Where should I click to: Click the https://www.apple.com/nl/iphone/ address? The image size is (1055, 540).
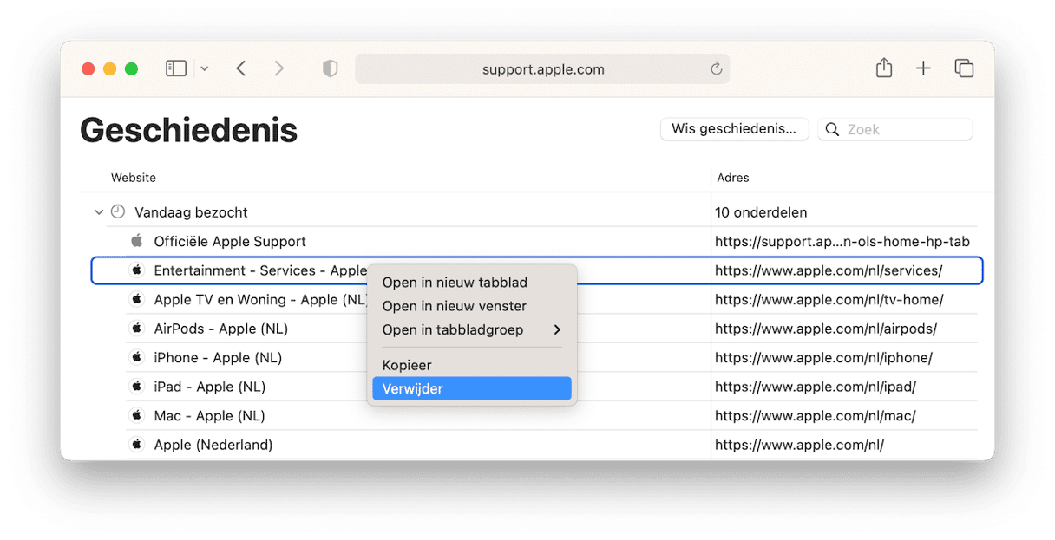coord(823,357)
